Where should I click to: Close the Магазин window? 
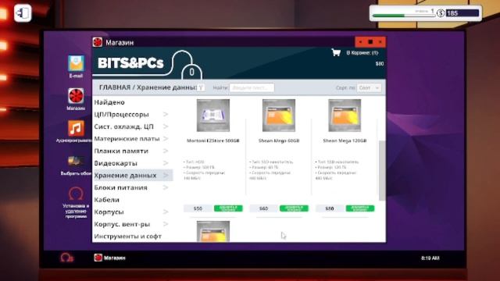coord(380,42)
